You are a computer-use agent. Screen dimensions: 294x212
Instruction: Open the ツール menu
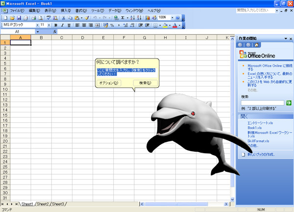coord(98,11)
